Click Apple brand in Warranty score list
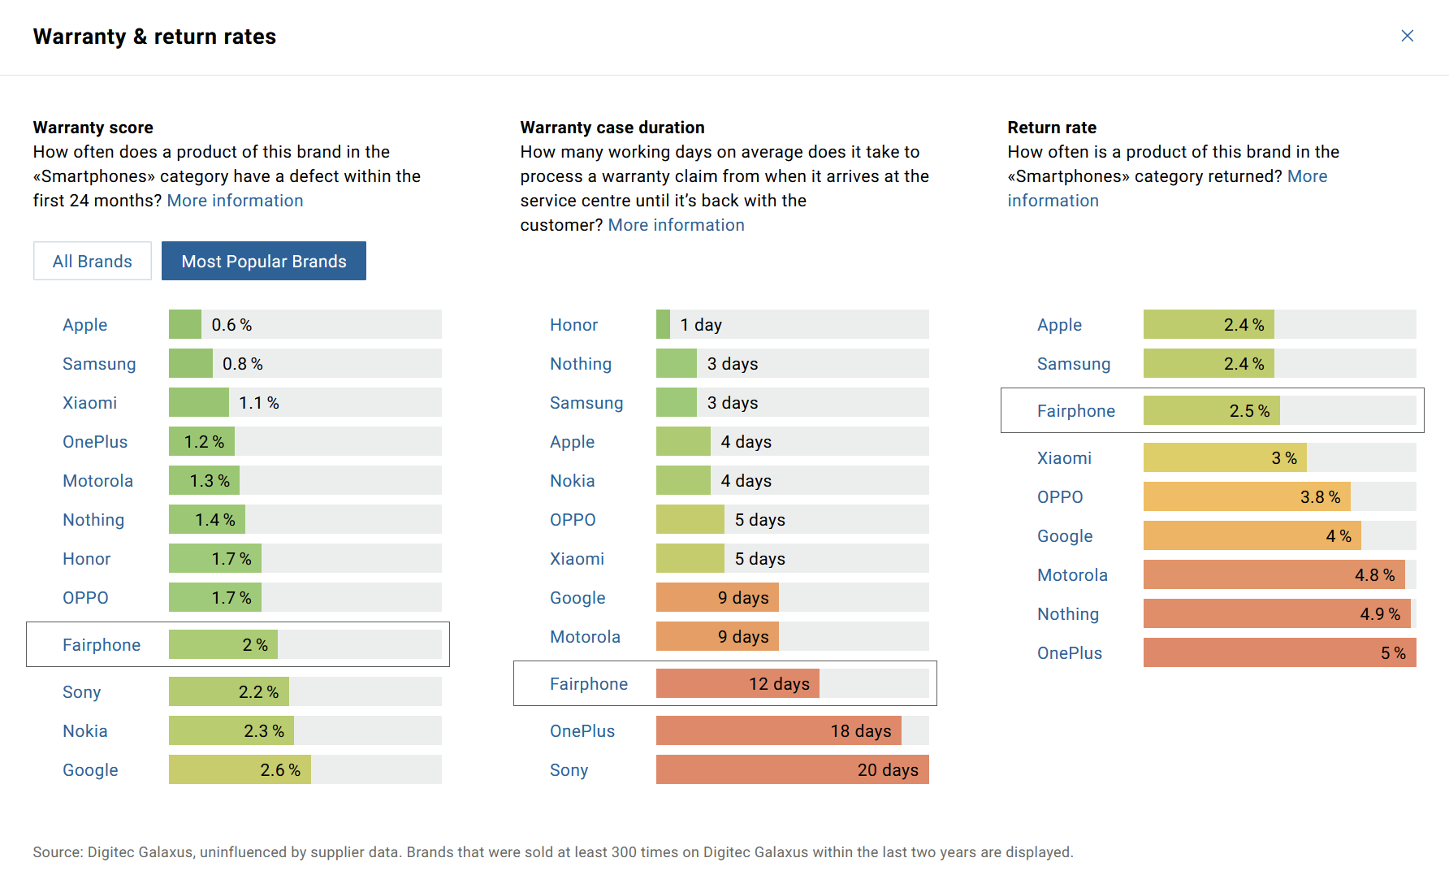Screen dimensions: 1449x888 point(85,325)
